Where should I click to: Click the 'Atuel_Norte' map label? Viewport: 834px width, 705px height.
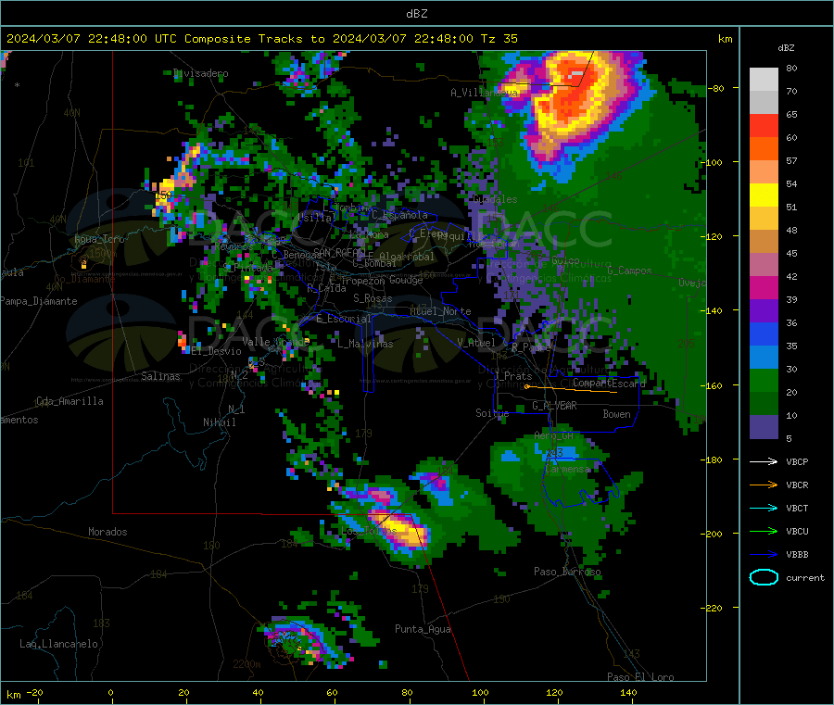[440, 311]
